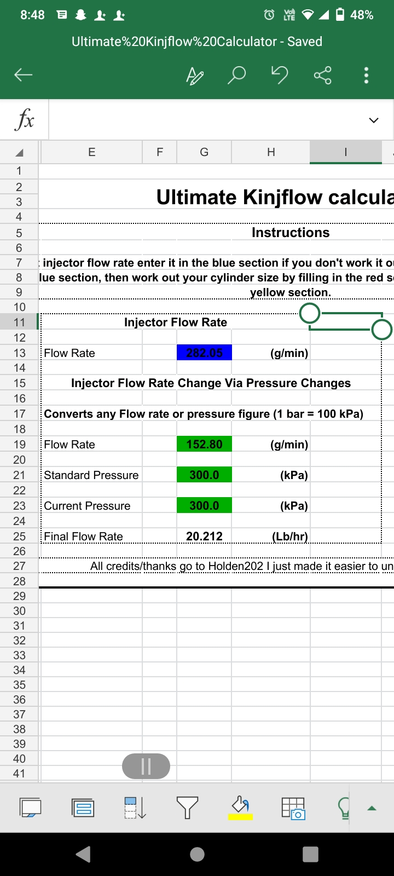Expand the formula bar chevron
This screenshot has width=394, height=876.
[x=374, y=120]
